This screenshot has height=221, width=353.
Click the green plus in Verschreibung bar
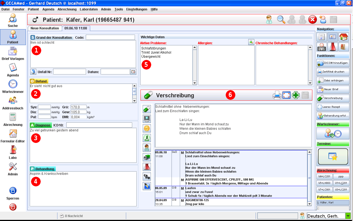pyautogui.click(x=296, y=95)
